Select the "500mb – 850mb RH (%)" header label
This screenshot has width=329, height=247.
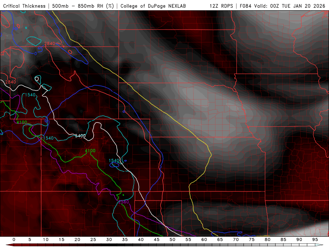83,6
